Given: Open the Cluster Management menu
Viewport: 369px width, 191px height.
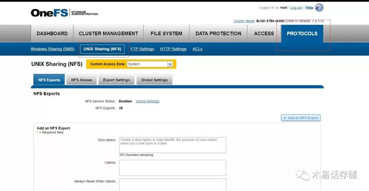Looking at the screenshot, I should point(109,33).
